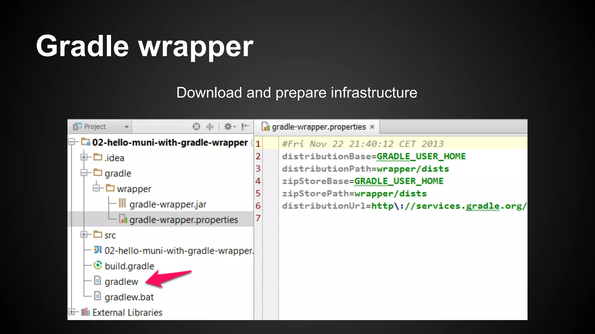Click the distributionUrl services.gradle.org value
Screen dimensions: 595x334
coord(449,206)
